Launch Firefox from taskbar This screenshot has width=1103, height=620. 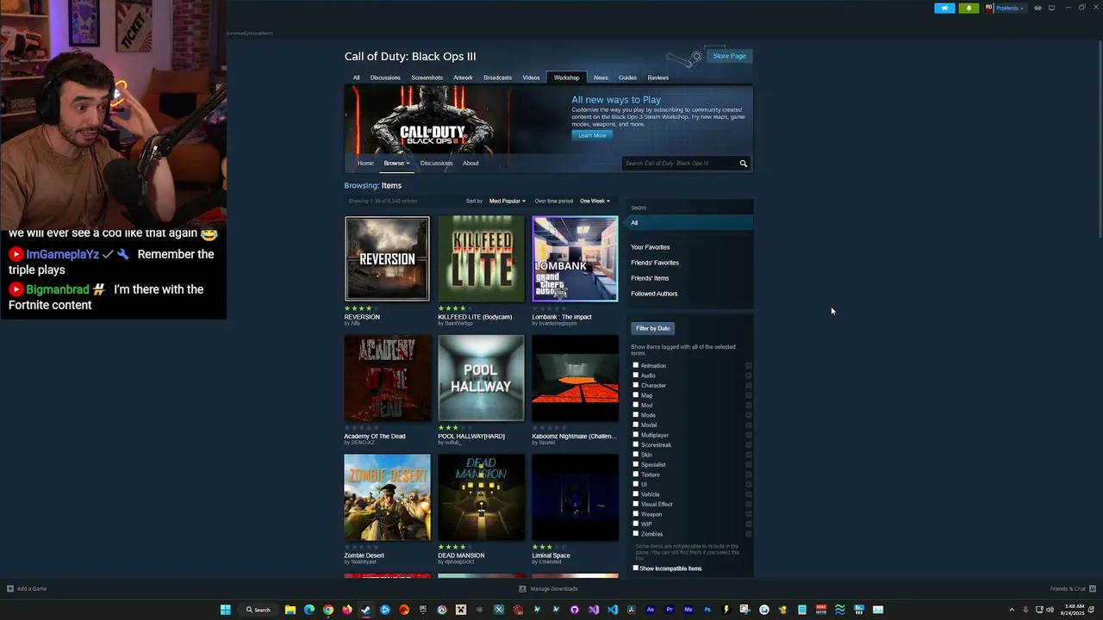(347, 610)
